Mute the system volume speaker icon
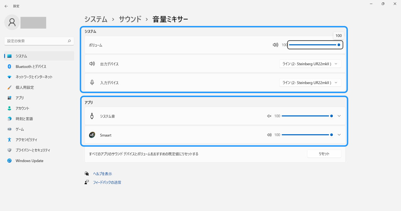401x211 pixels. tap(275, 45)
